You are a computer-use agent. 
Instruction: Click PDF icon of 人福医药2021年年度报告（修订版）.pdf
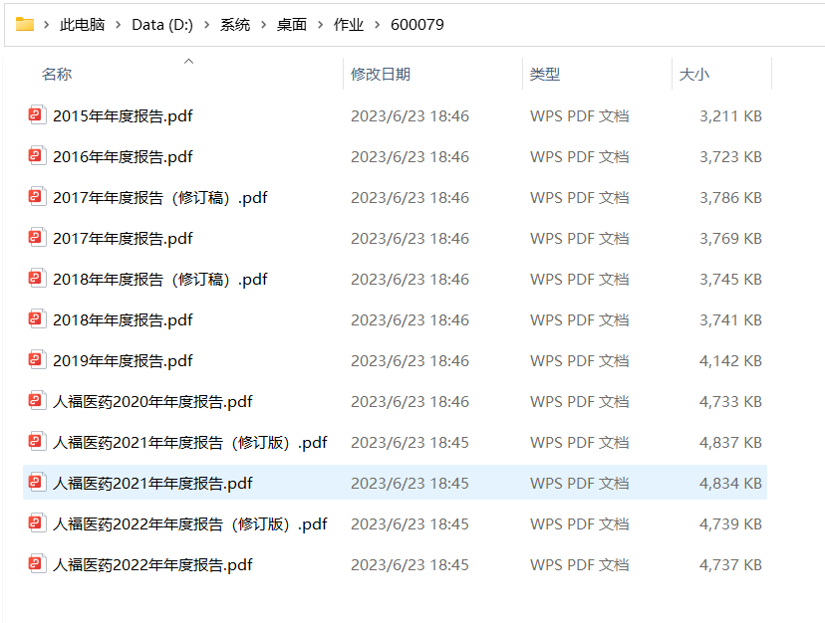tap(37, 442)
